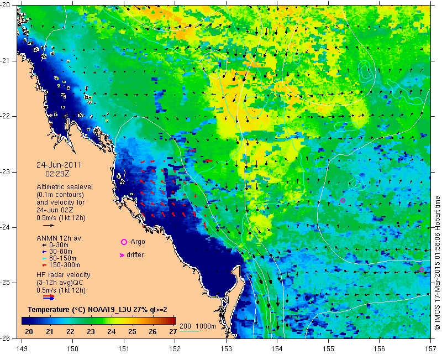
Task: Click the time text 02:29Z
Action: [x=57, y=173]
